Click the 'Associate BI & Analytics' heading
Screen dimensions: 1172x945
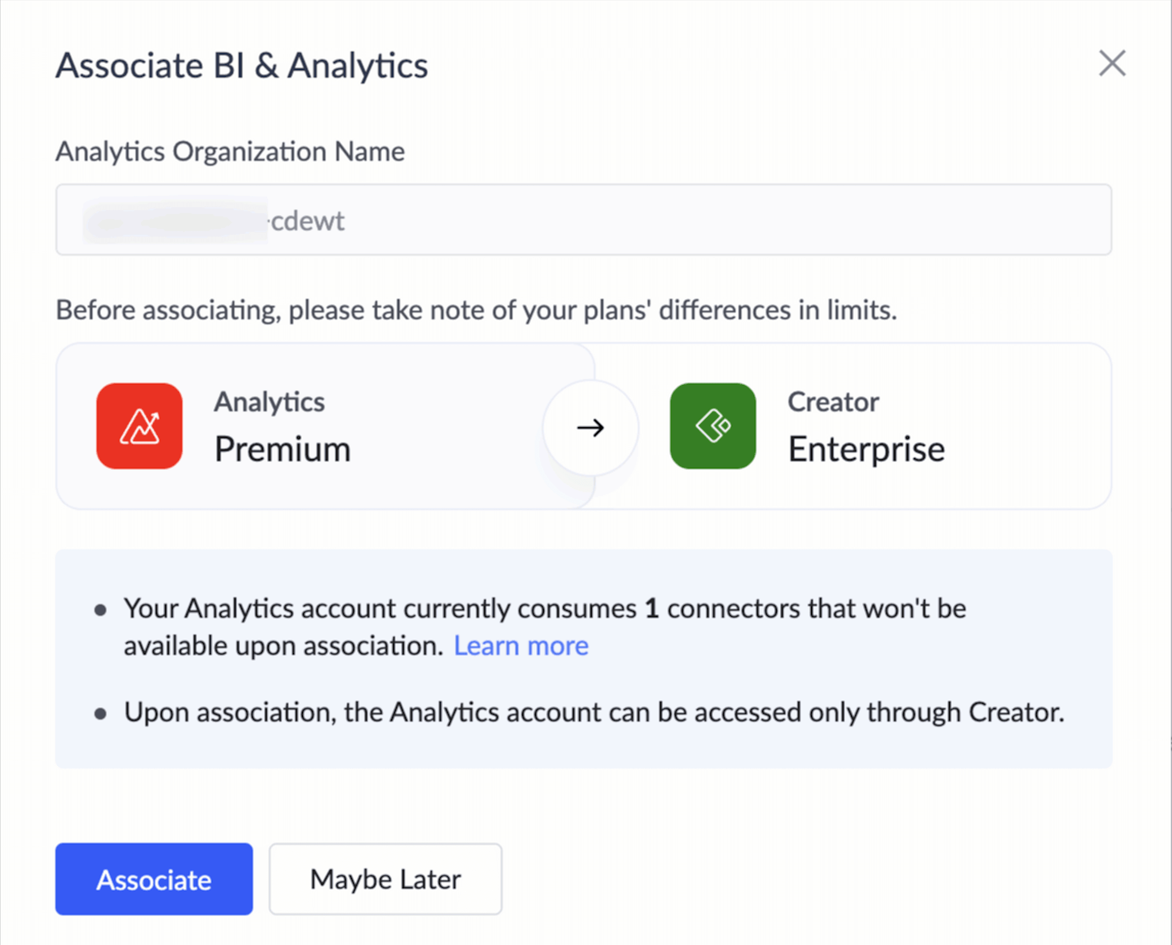pos(242,66)
